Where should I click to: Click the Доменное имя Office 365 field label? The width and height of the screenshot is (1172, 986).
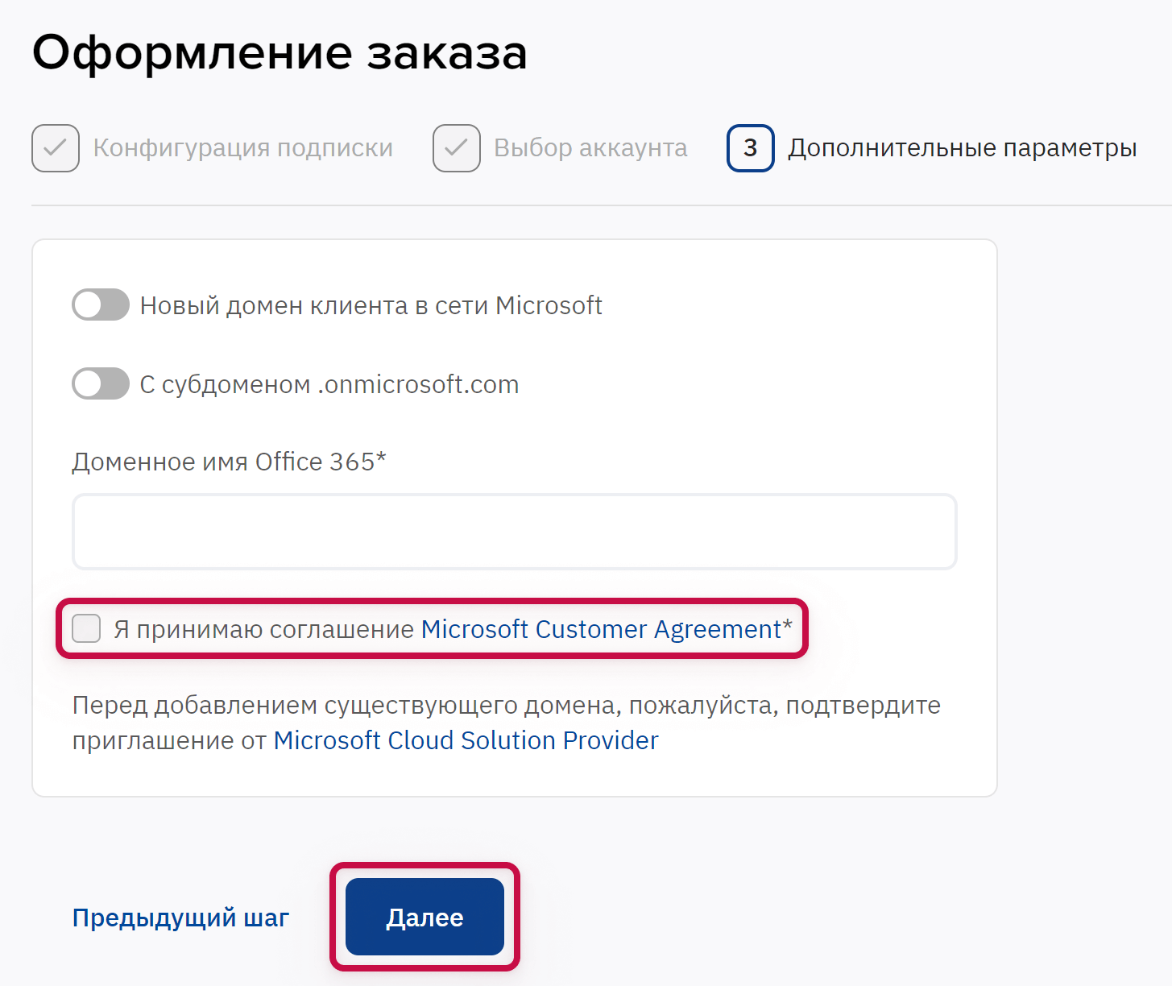coord(229,462)
